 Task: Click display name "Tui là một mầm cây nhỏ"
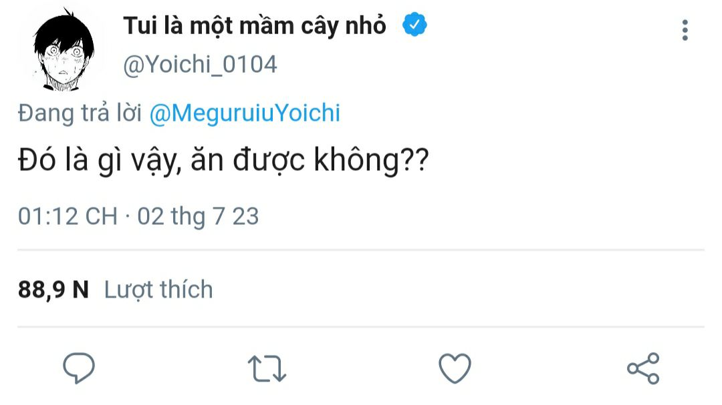point(255,25)
